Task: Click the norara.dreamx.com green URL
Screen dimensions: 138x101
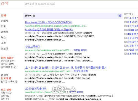Action: [48, 71]
